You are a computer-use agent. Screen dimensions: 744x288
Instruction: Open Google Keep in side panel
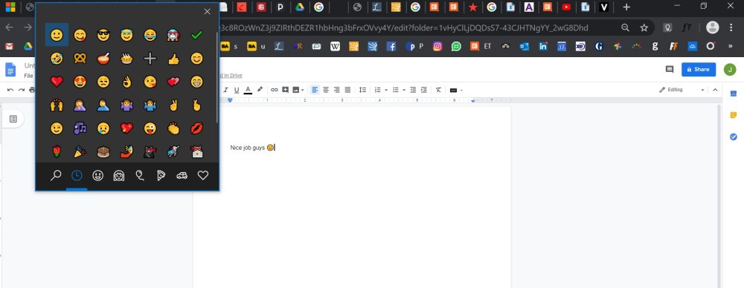click(733, 115)
